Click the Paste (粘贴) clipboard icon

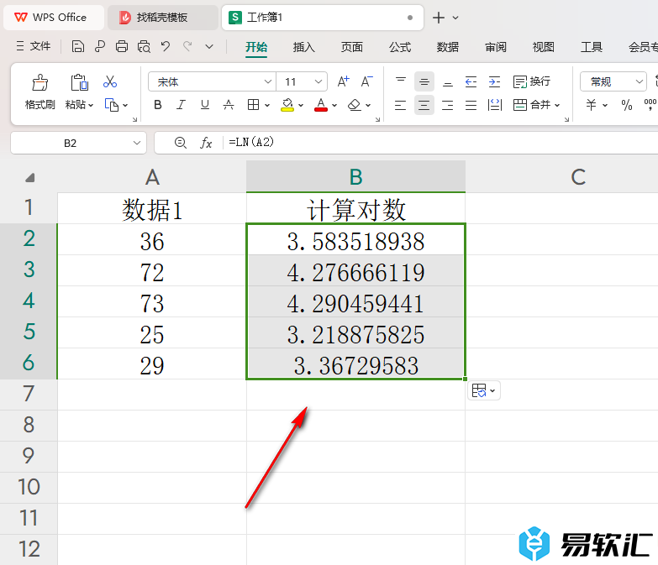(79, 82)
